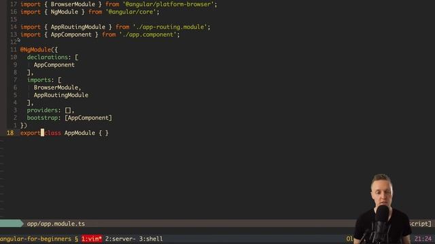
Task: Click 'NgModule' in the import on line 16
Action: tap(64, 12)
